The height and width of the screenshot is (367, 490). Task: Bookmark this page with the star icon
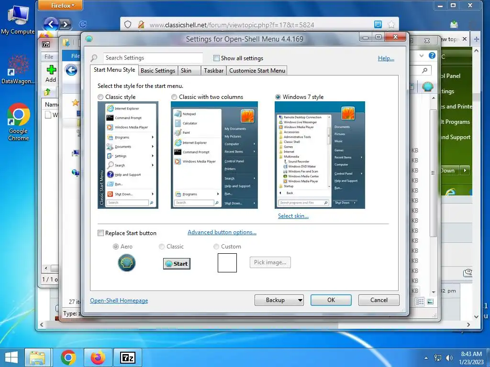click(391, 24)
